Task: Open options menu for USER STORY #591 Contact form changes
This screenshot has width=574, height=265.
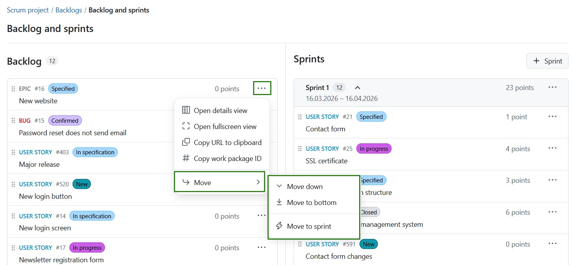Action: (553, 244)
